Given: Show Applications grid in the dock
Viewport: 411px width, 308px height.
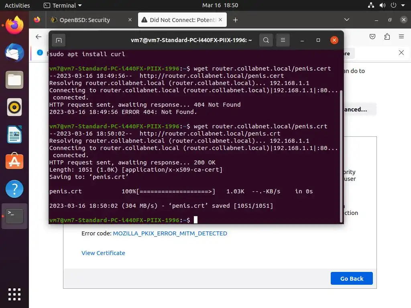Looking at the screenshot, I should (x=14, y=294).
